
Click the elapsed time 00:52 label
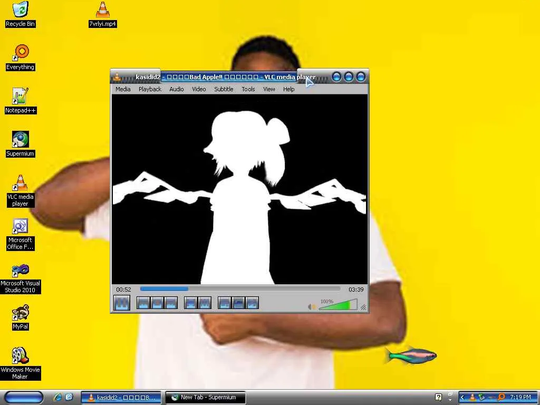(123, 290)
